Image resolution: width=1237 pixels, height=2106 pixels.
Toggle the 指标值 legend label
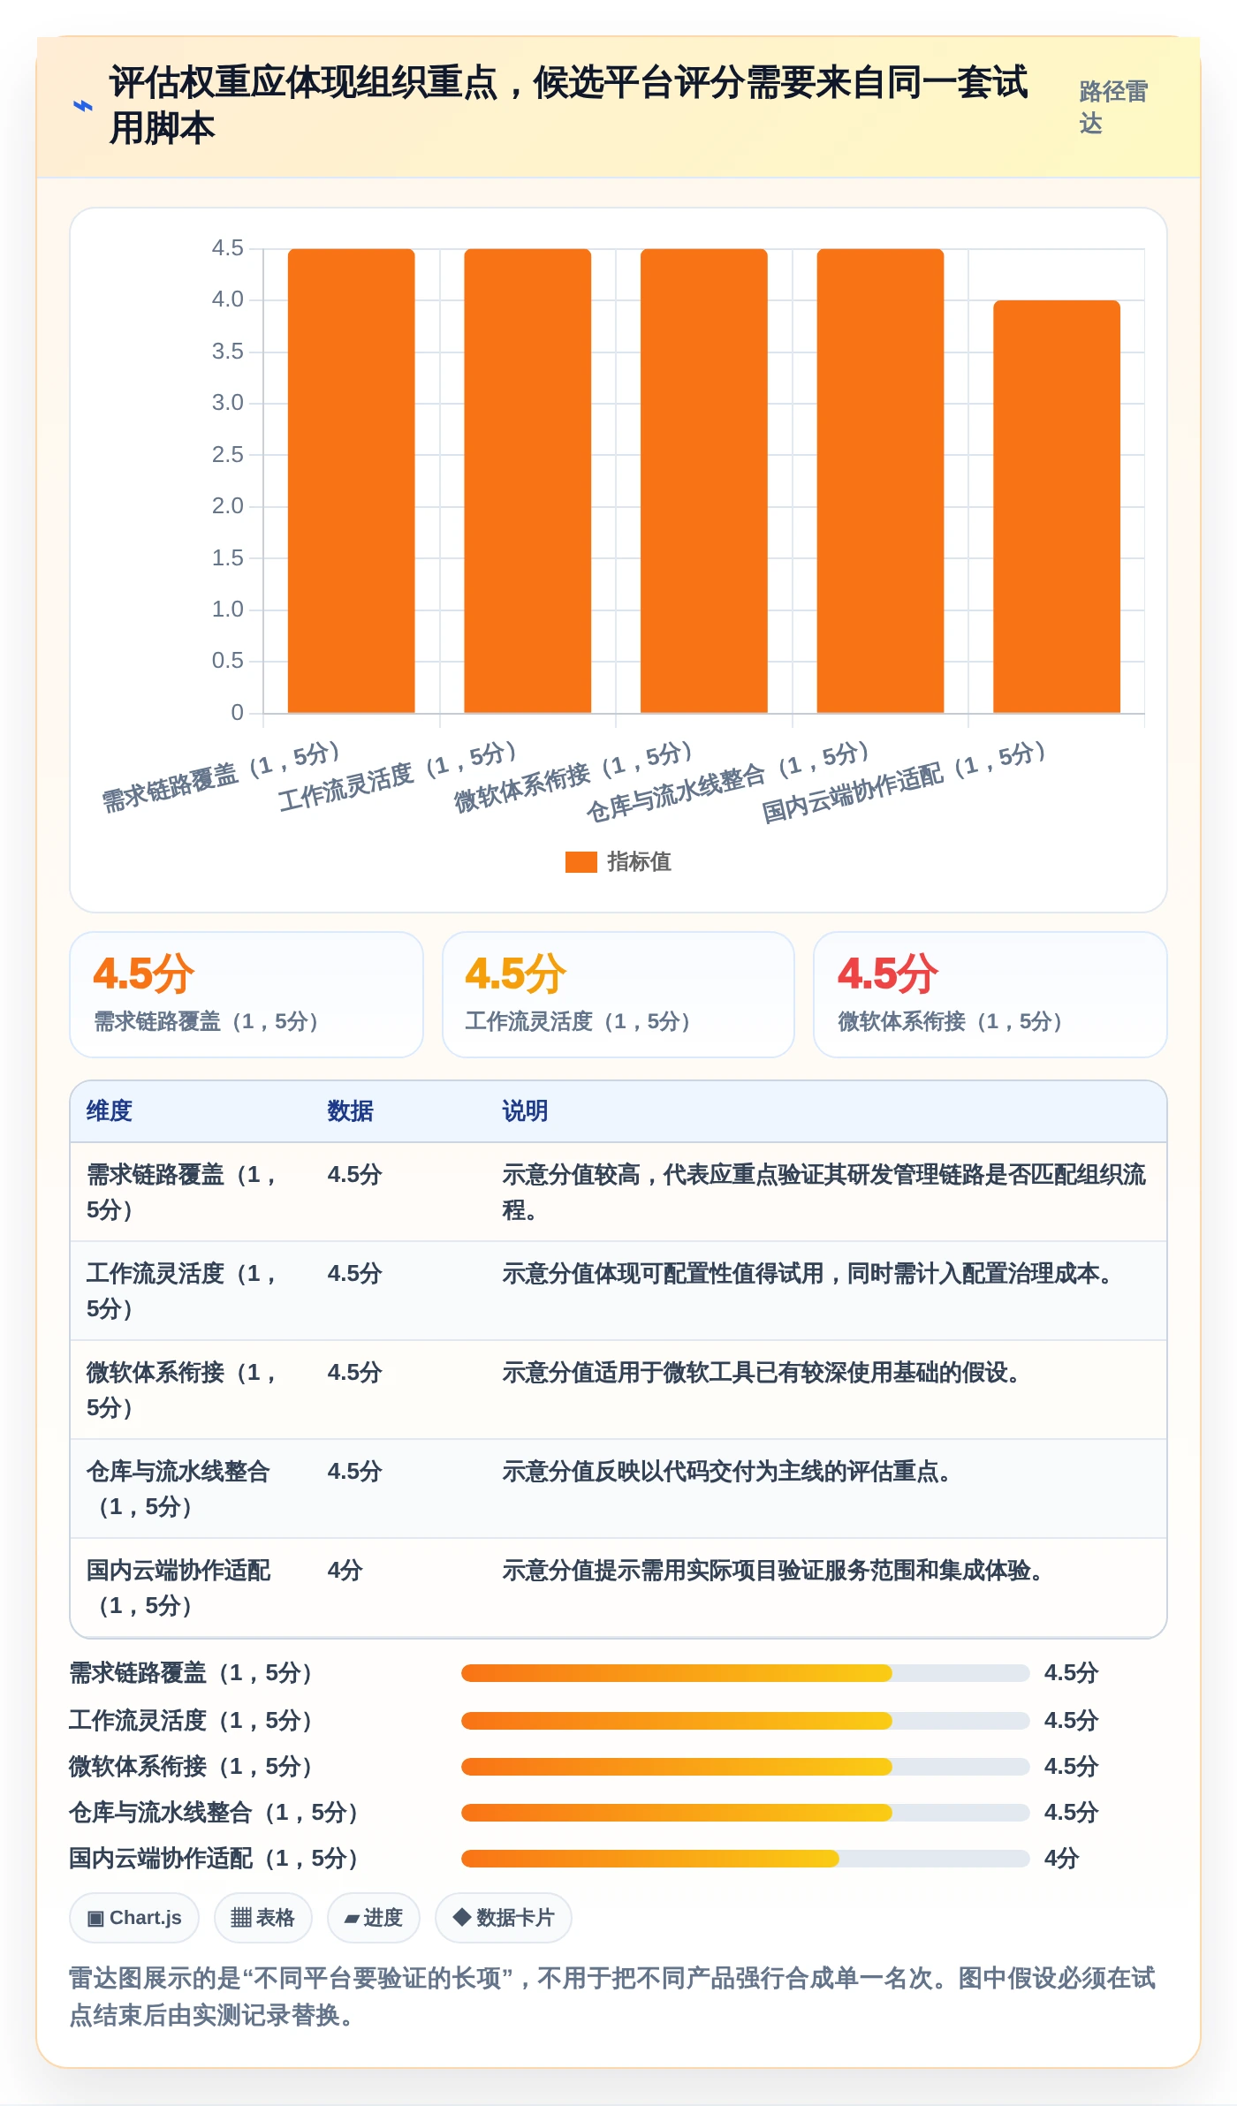pos(639,862)
